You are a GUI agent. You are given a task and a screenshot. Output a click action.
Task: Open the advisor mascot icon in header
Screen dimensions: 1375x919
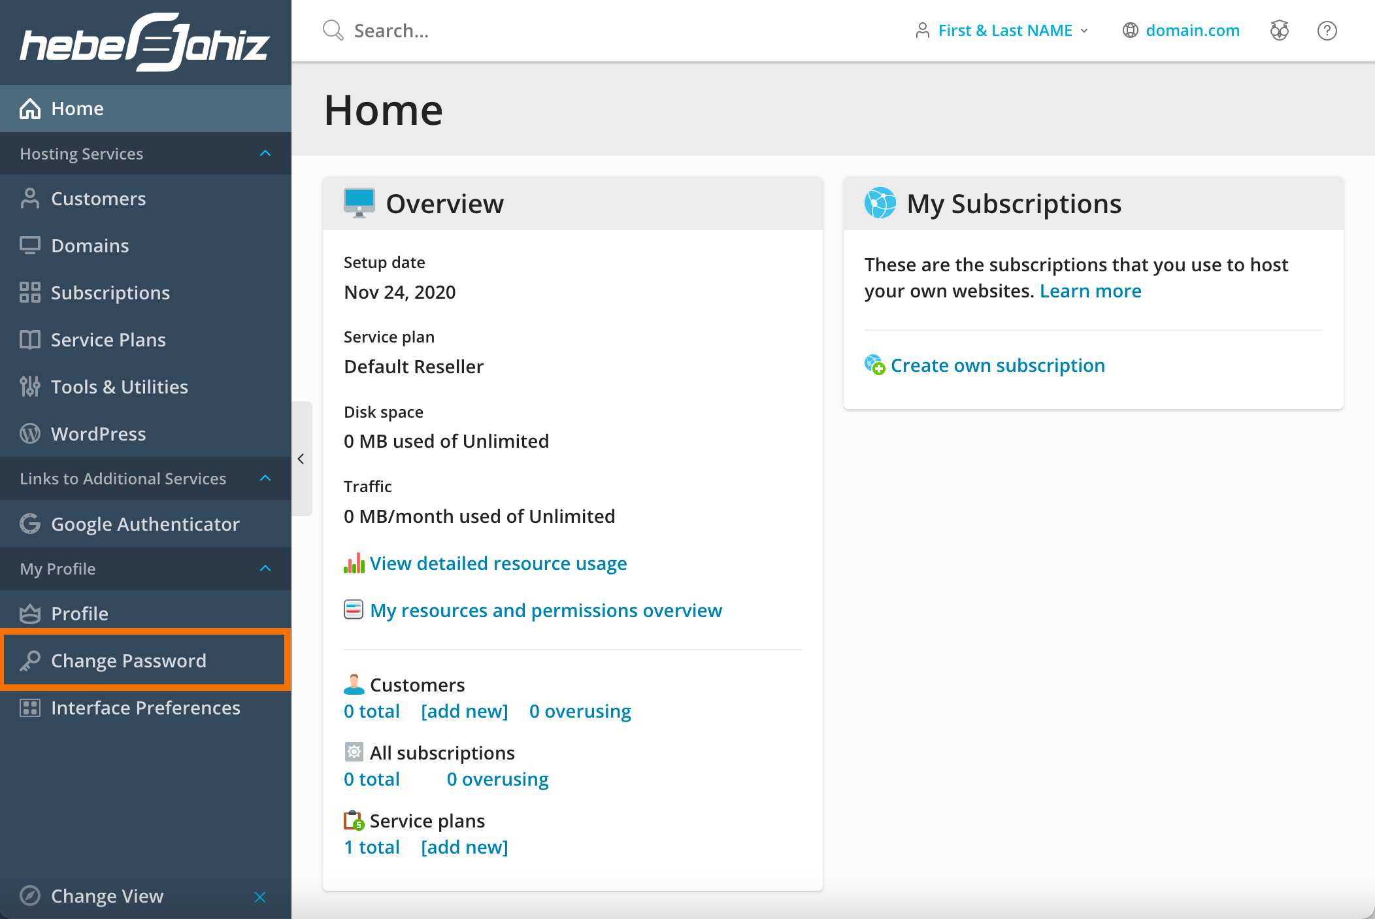point(1280,30)
